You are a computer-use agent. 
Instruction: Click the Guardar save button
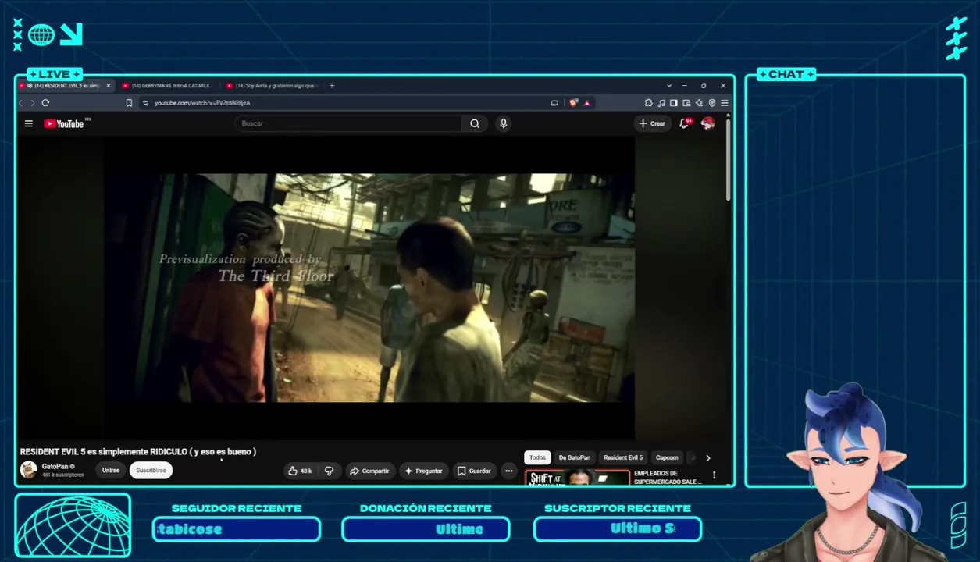(474, 471)
